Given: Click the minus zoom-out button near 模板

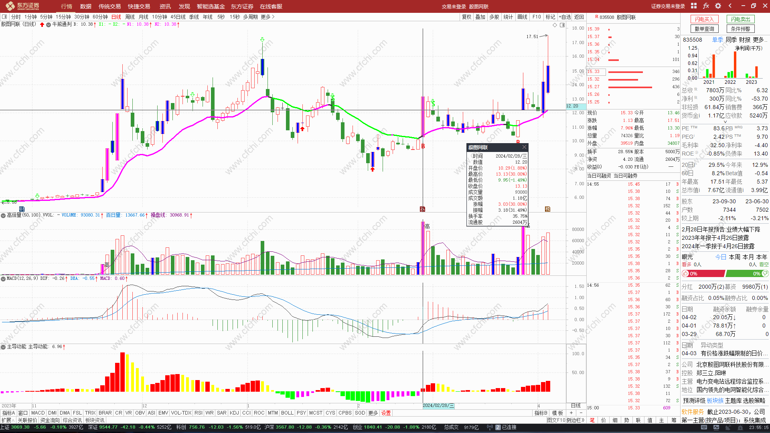Looking at the screenshot, I should click(581, 413).
